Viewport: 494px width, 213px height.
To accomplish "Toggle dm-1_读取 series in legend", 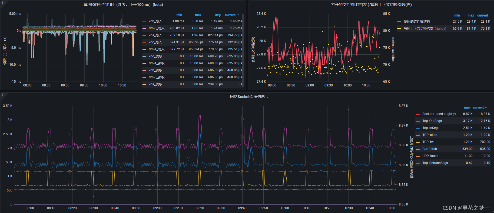I will point(157,63).
